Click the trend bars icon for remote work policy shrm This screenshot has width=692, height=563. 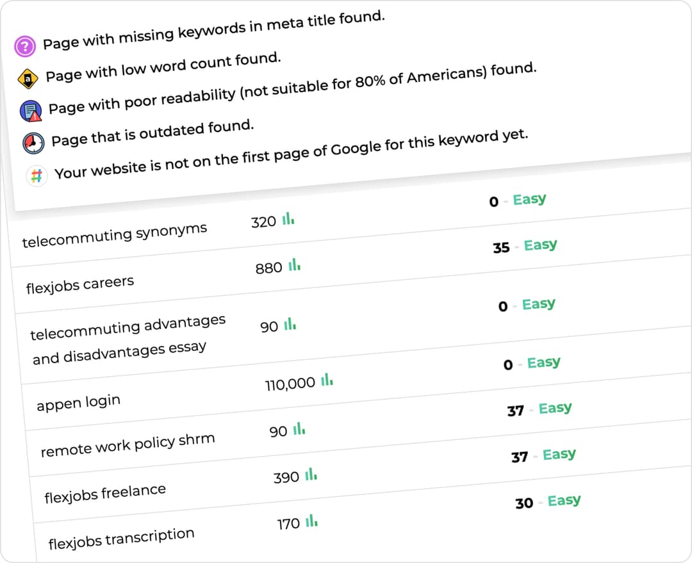click(x=299, y=428)
